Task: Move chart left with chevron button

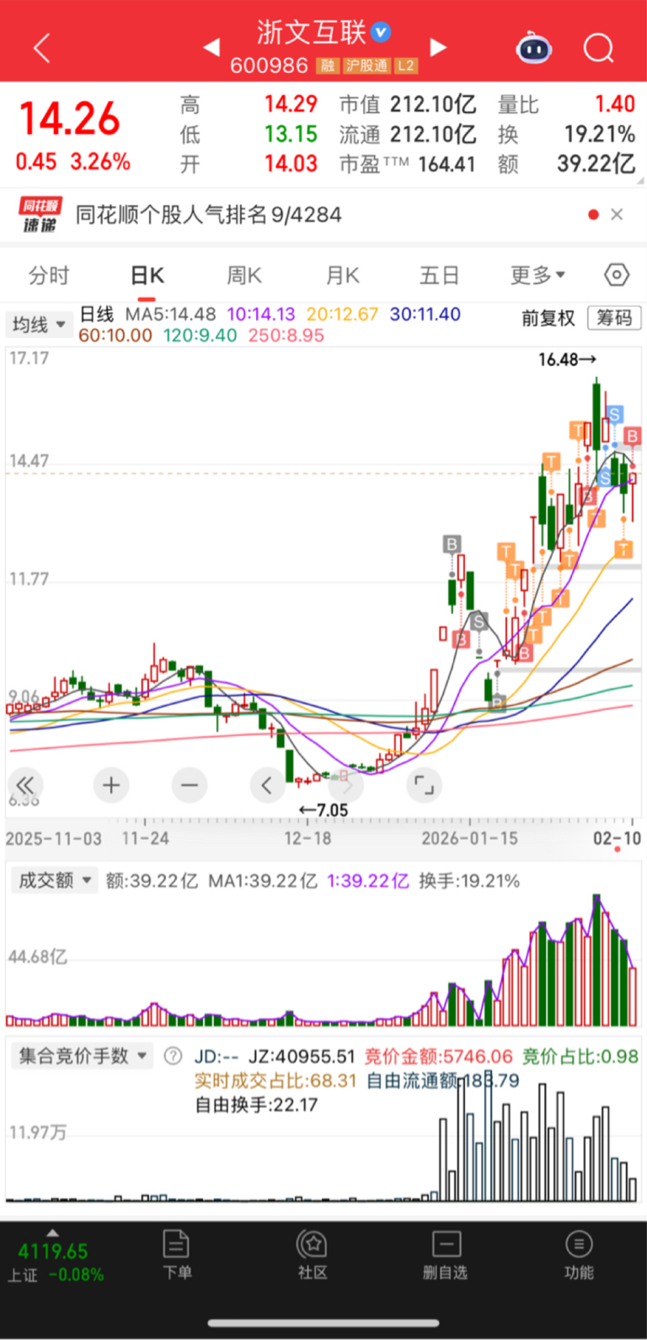Action: (267, 785)
